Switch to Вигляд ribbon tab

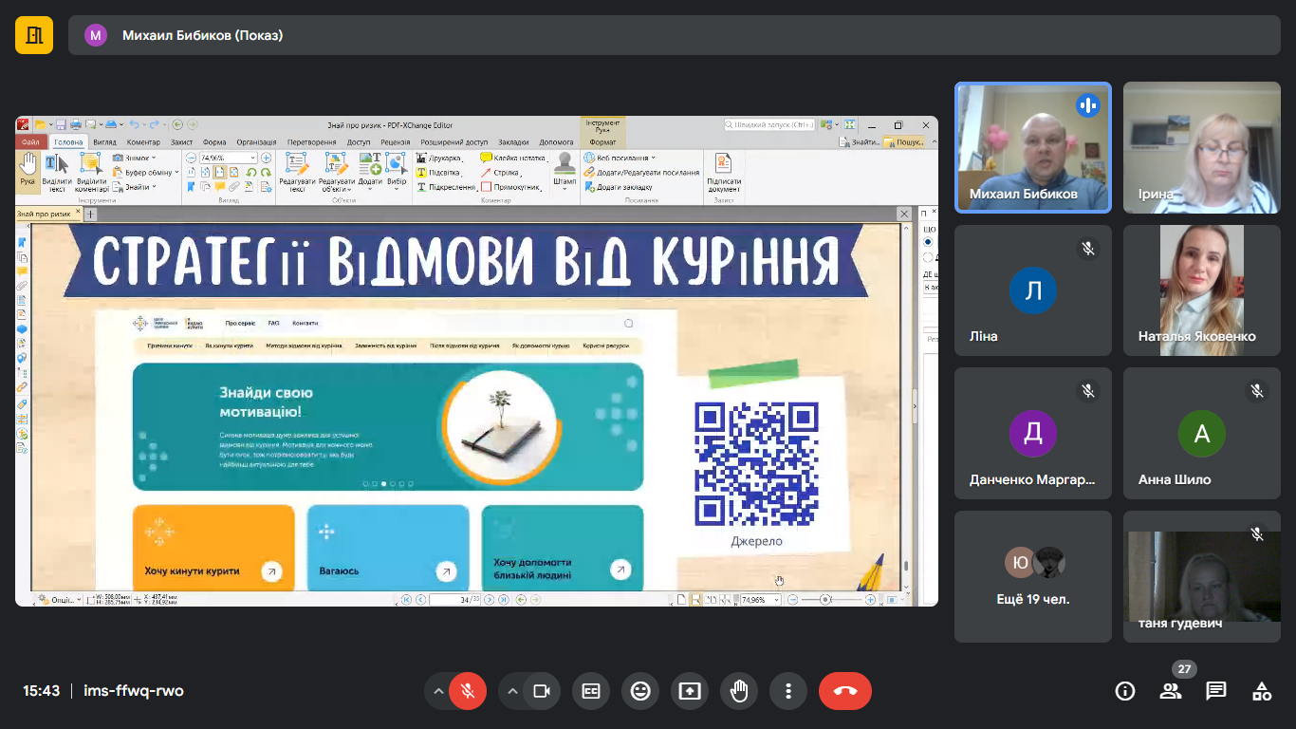(x=104, y=142)
